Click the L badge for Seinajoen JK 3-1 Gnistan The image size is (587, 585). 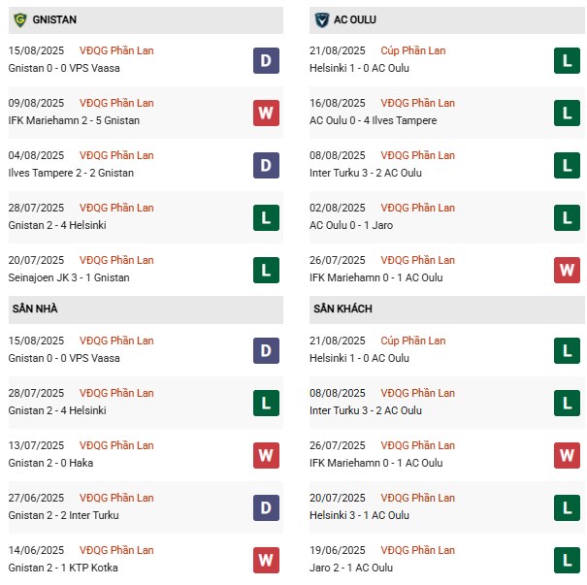pos(266,271)
